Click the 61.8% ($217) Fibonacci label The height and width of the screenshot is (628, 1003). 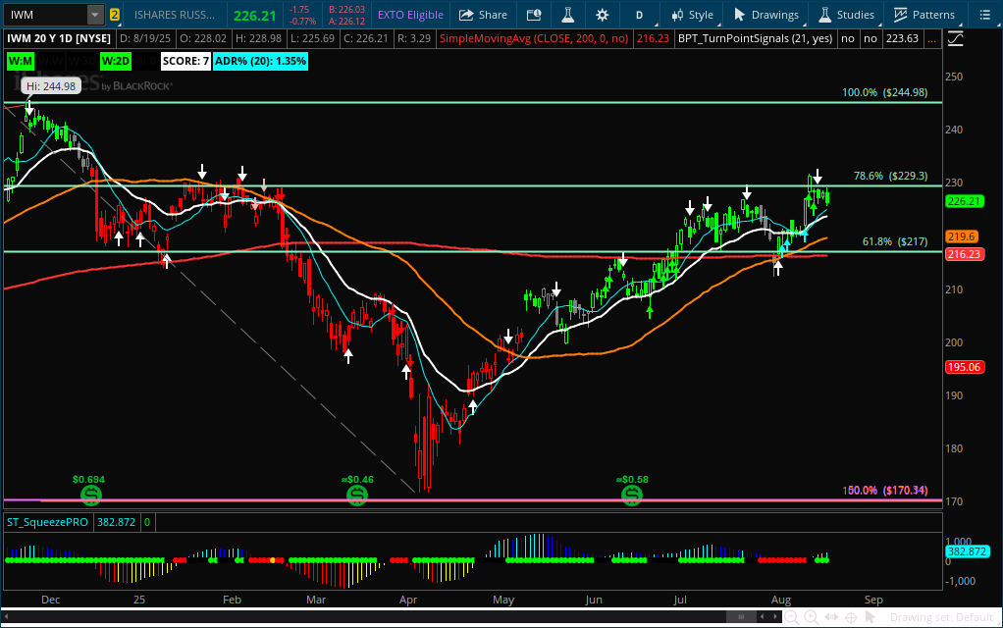coord(895,241)
